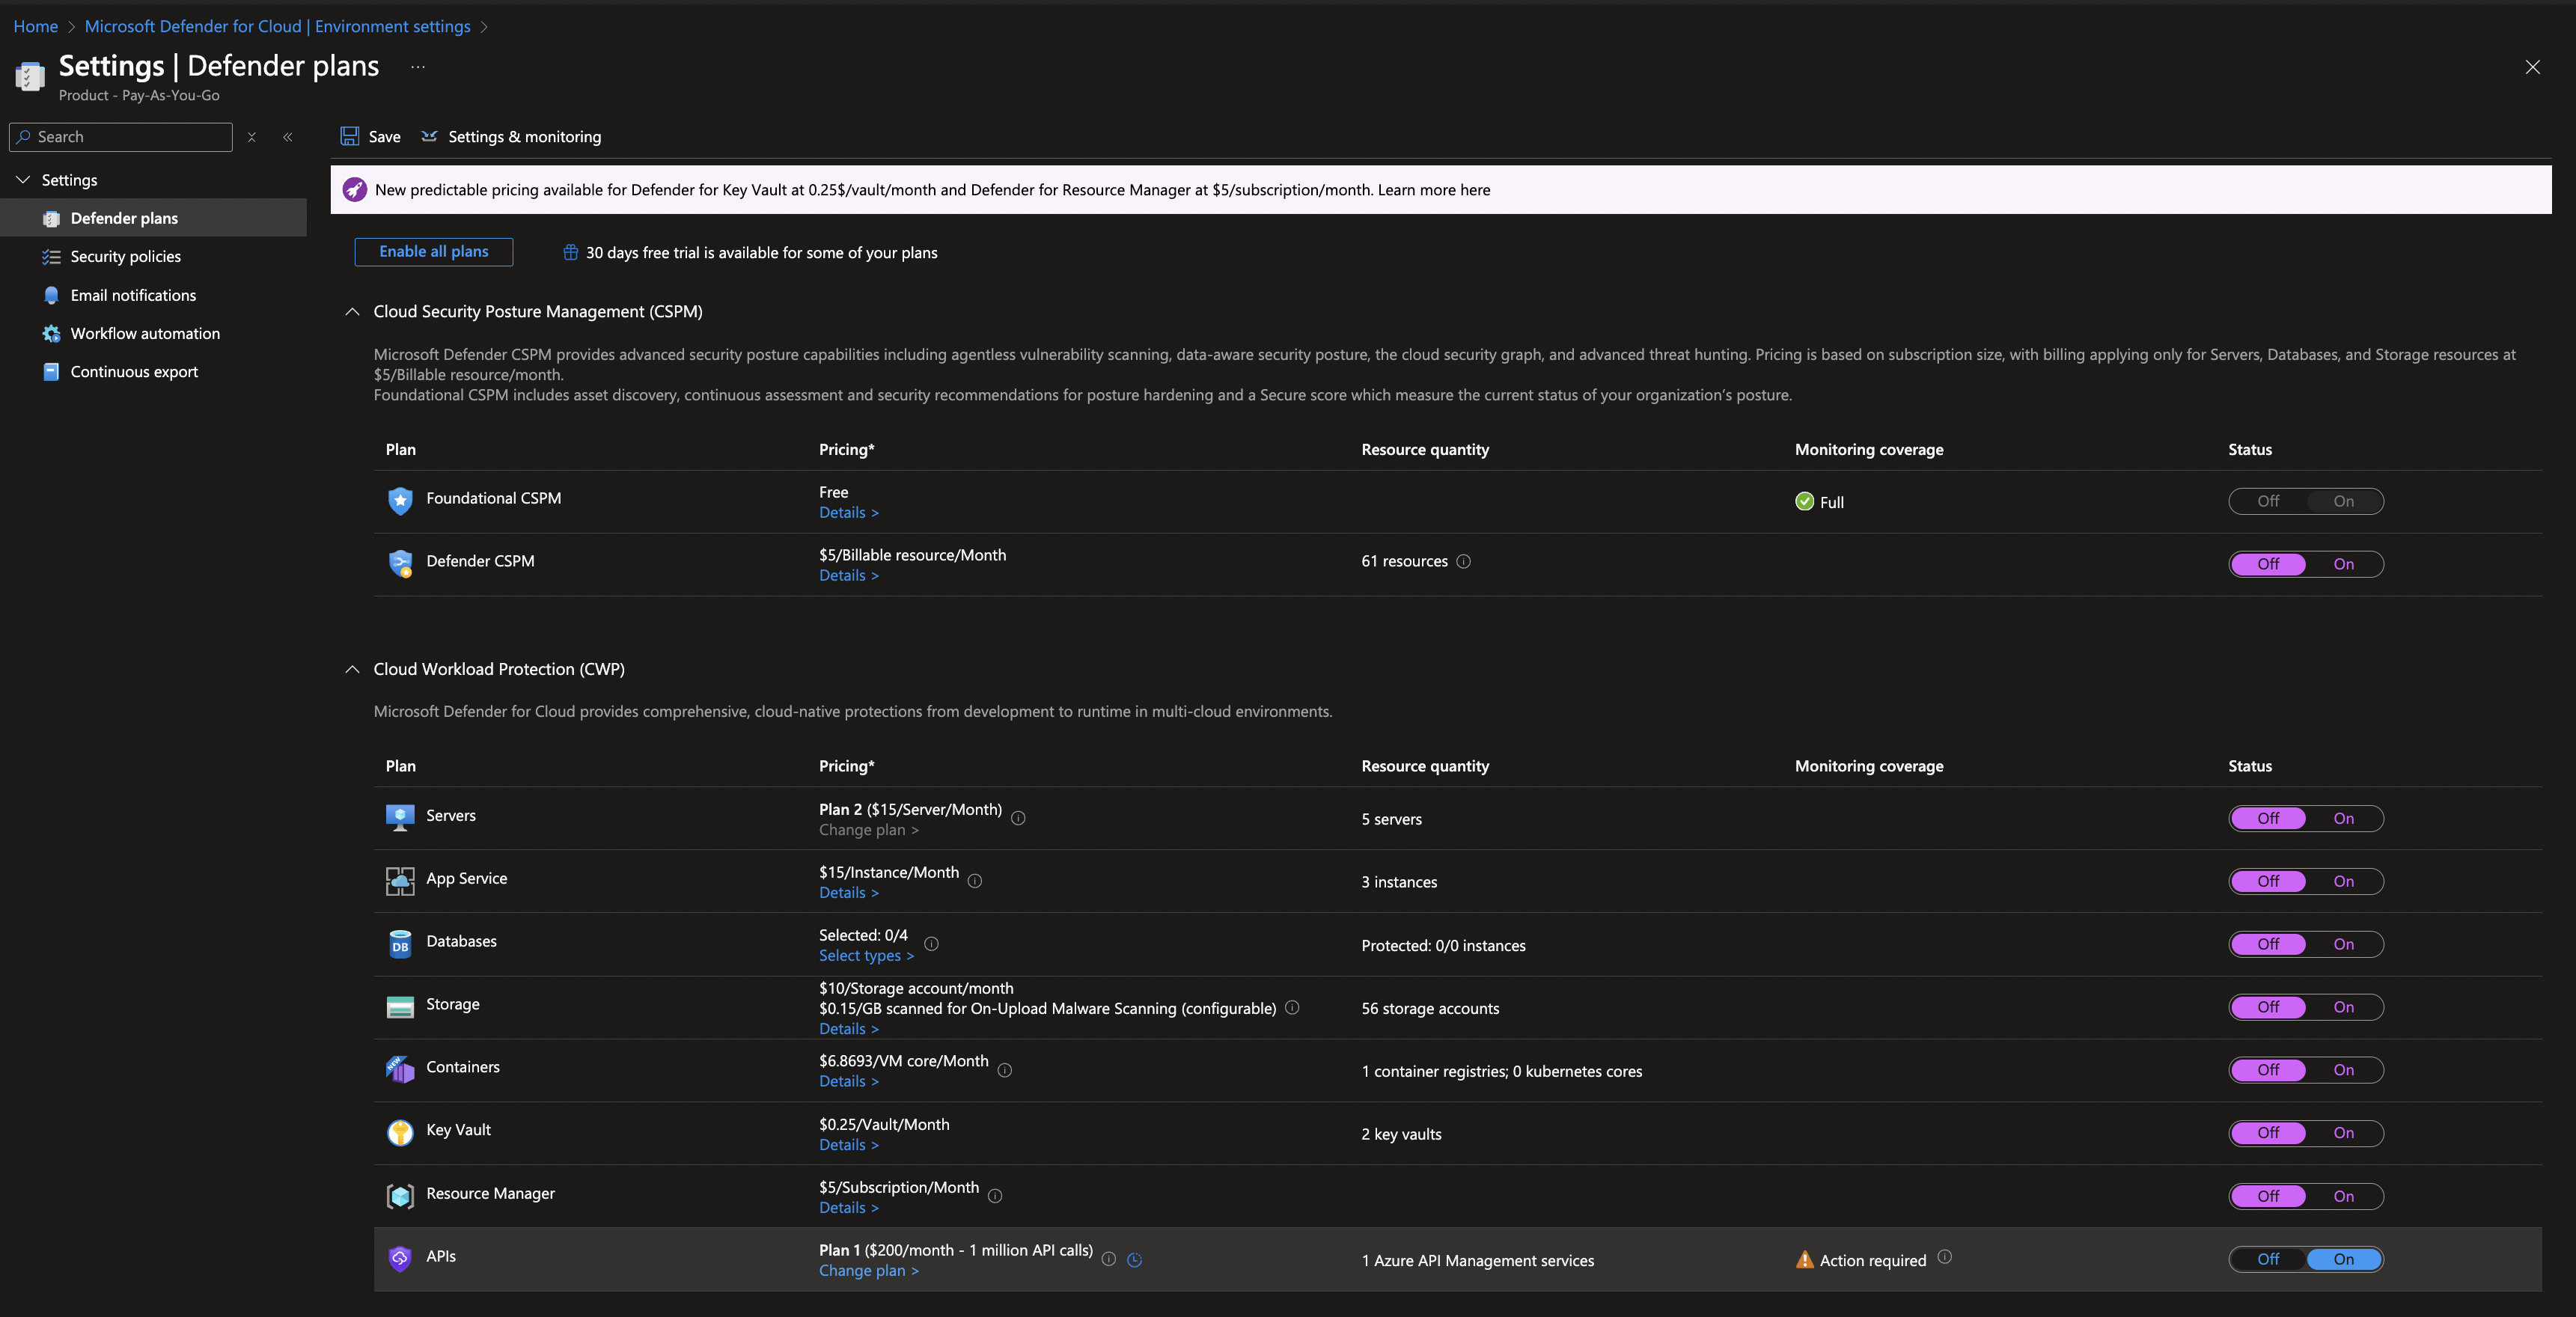Click the info icon beside Action required
The height and width of the screenshot is (1317, 2576).
tap(1944, 1257)
